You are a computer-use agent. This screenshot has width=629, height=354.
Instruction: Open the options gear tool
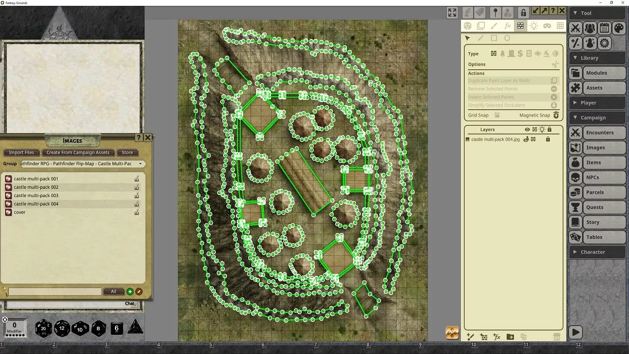pyautogui.click(x=604, y=43)
